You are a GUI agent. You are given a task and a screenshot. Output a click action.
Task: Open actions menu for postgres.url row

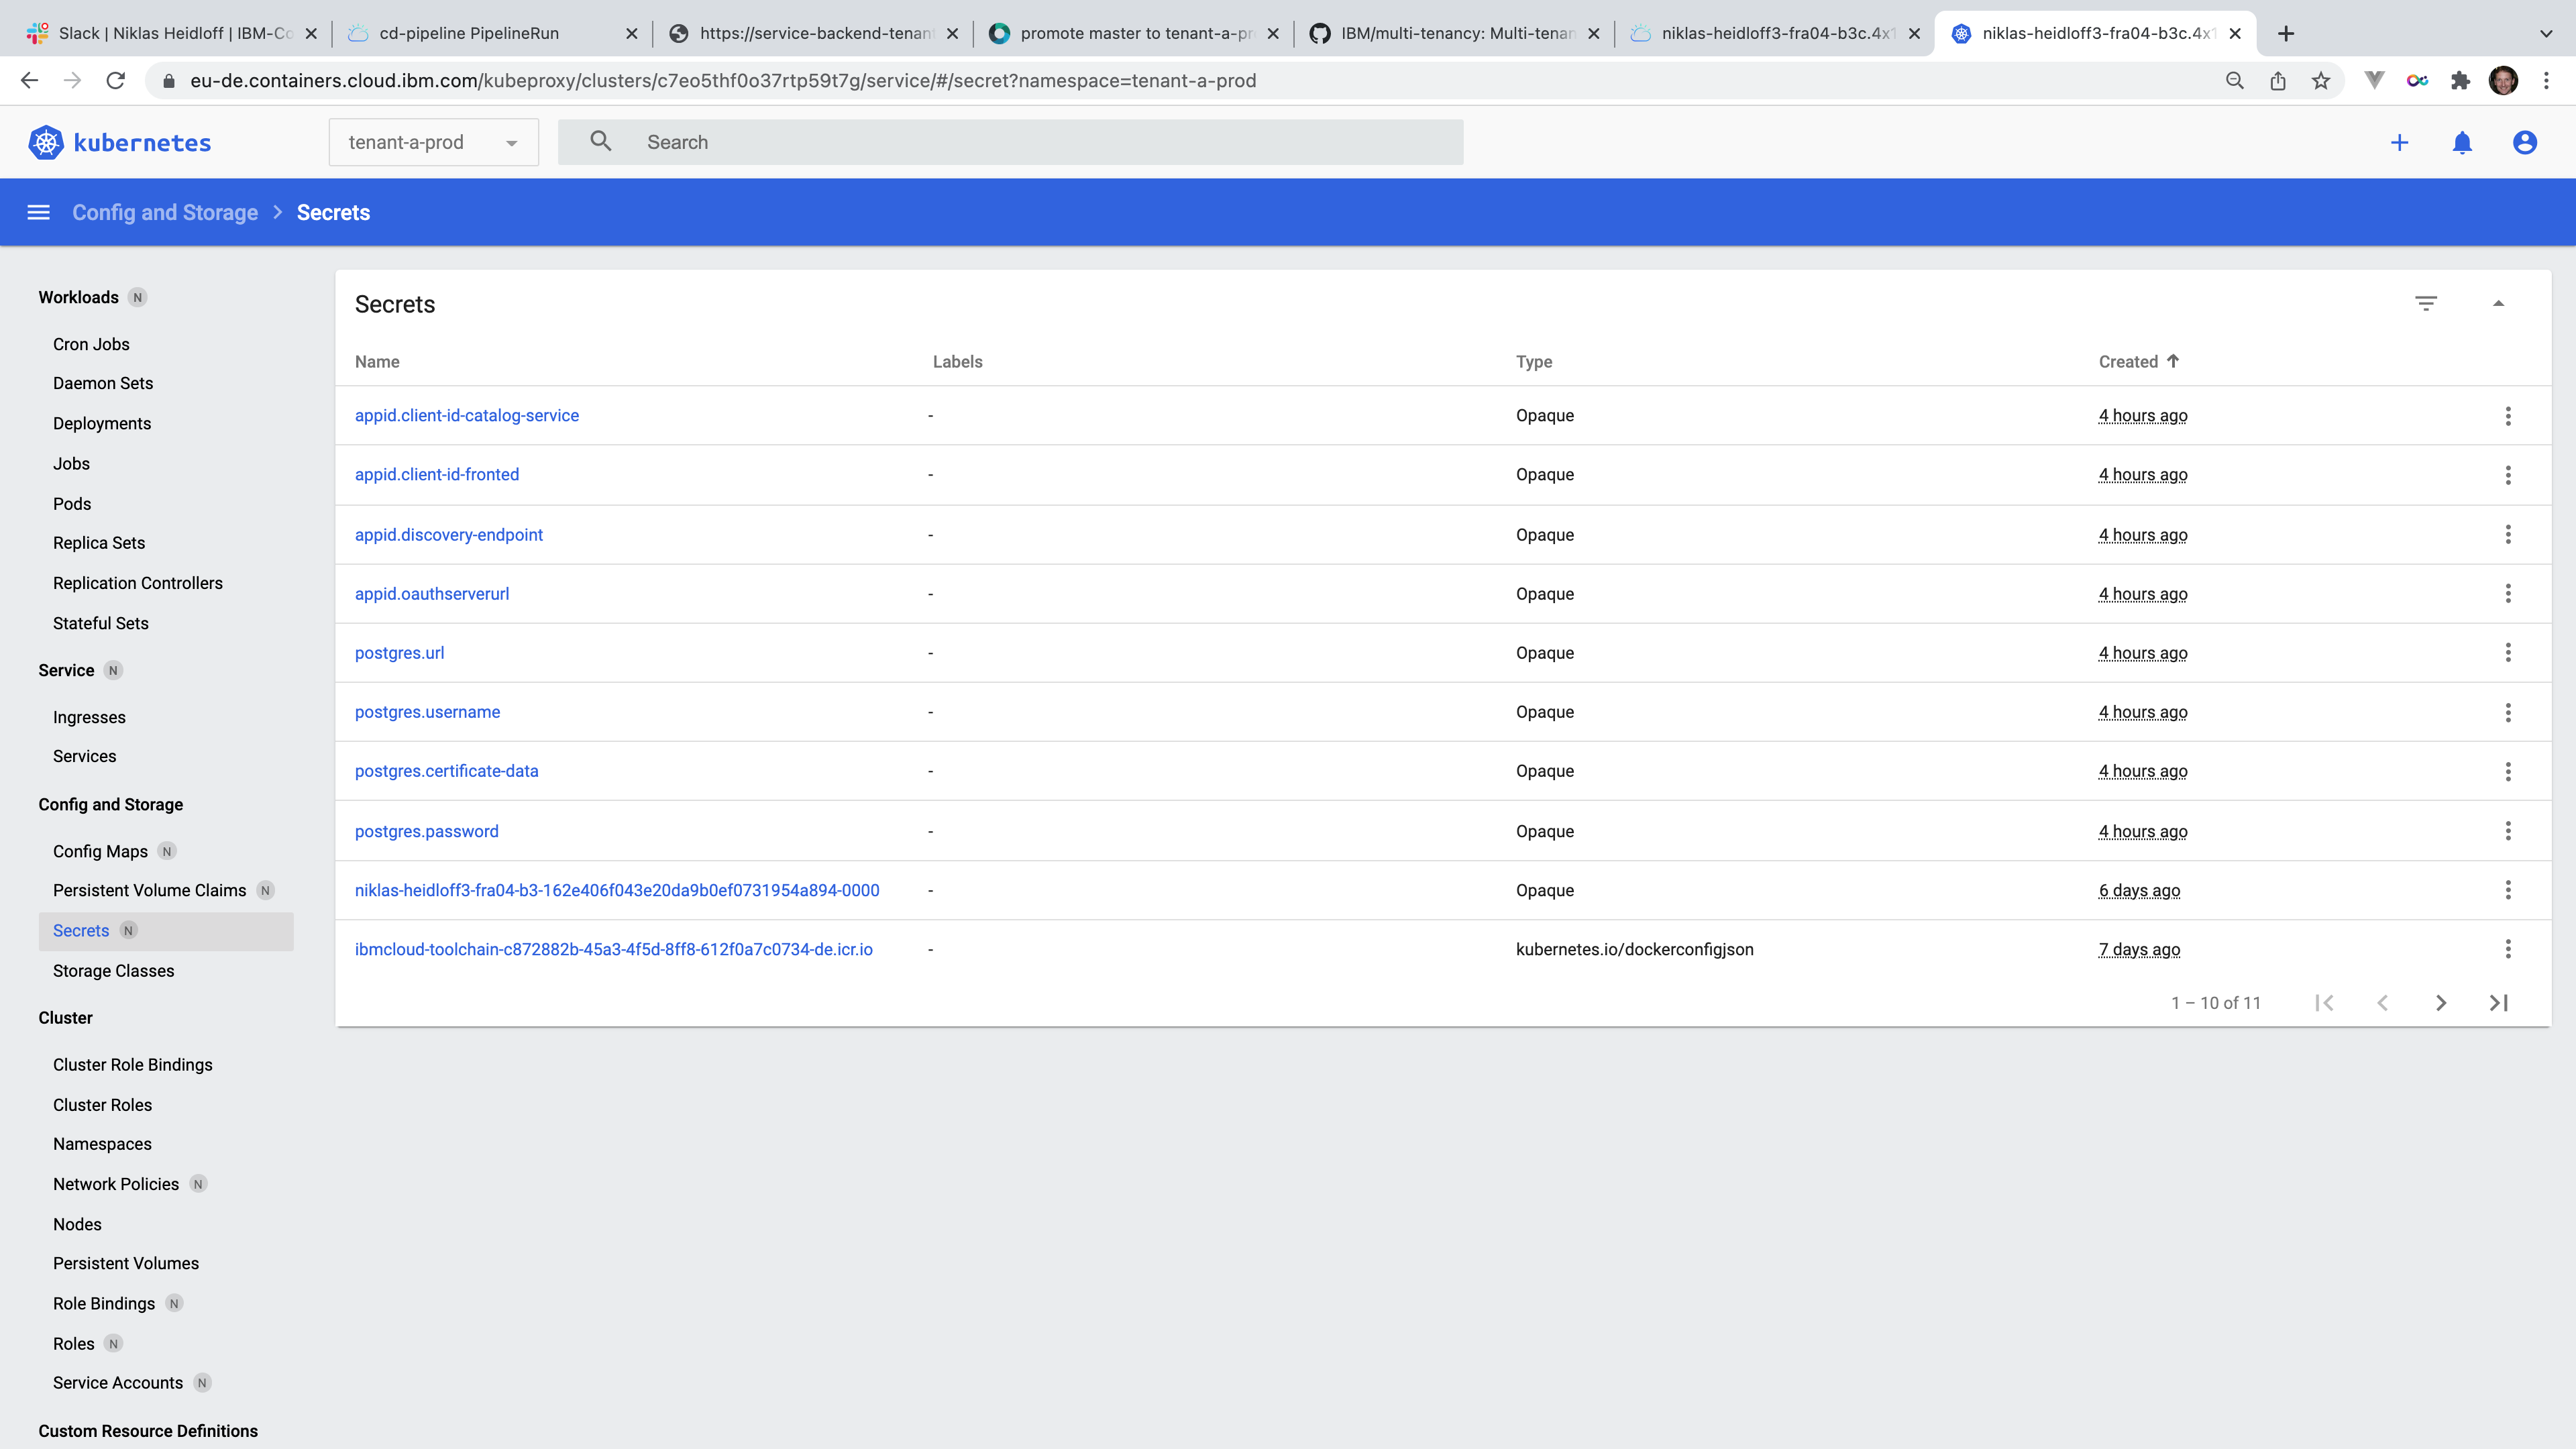point(2507,653)
